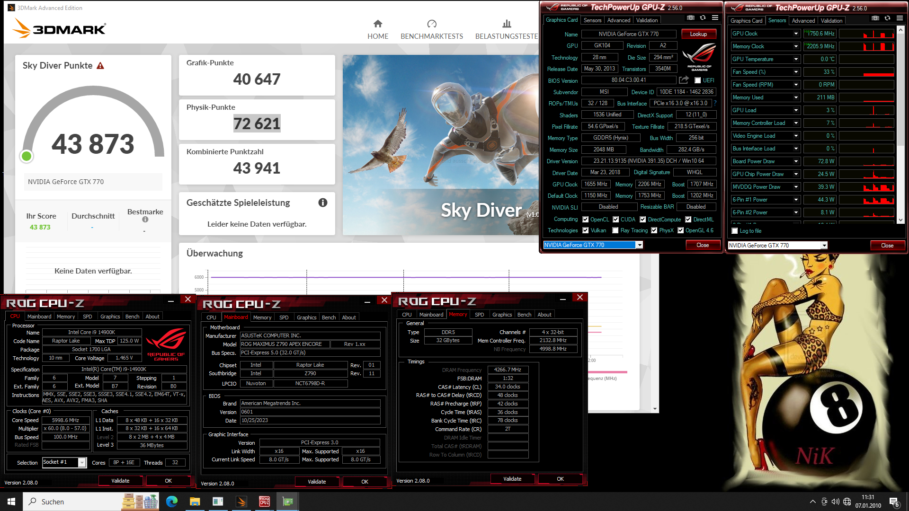Image resolution: width=909 pixels, height=511 pixels.
Task: Click OK in middle CPU-Z window
Action: click(365, 482)
